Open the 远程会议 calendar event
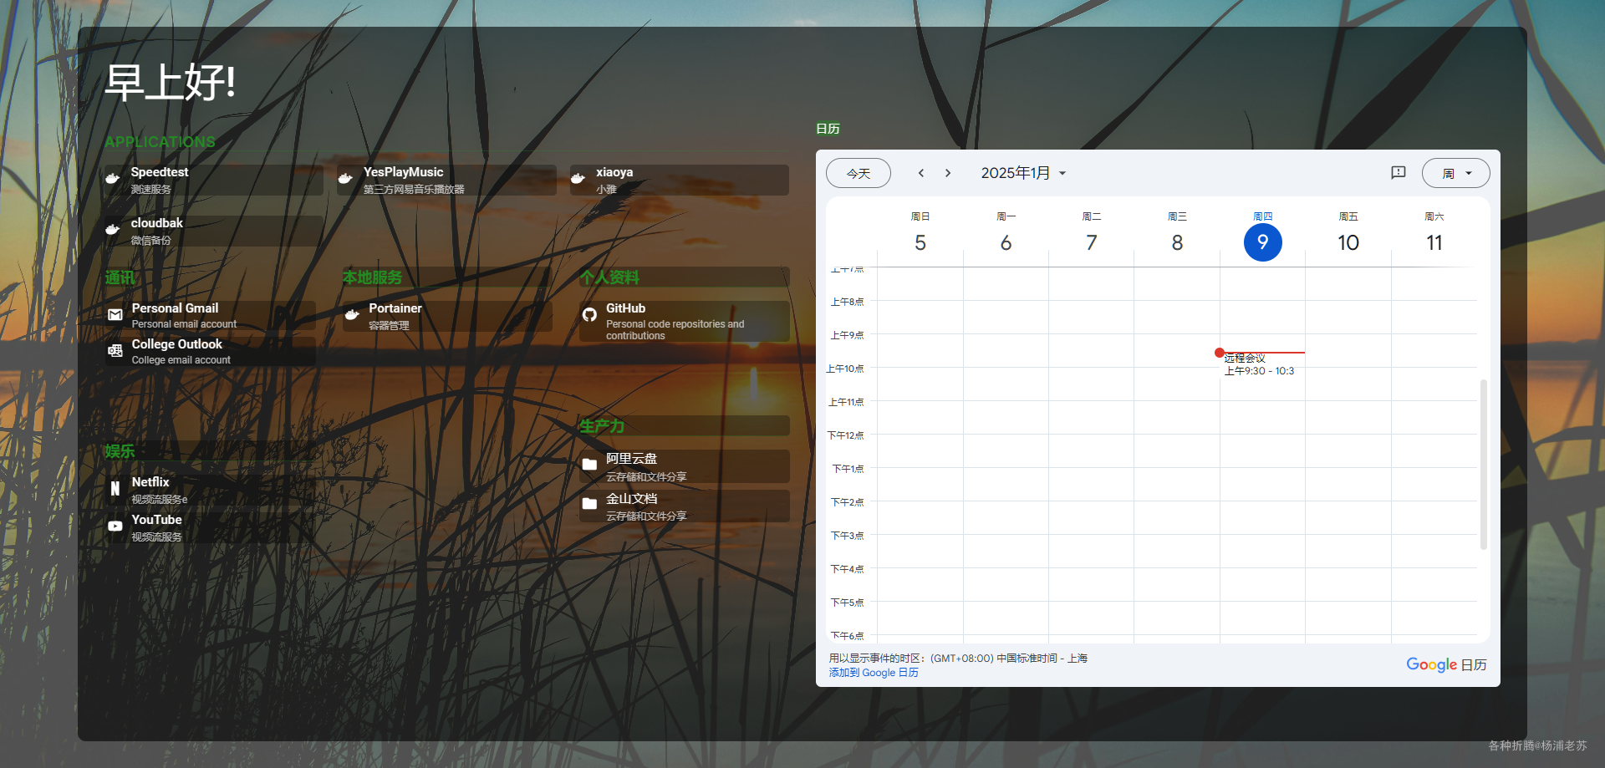Screen dimensions: 1605x768 [x=1260, y=364]
